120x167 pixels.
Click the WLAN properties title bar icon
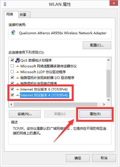pyautogui.click(x=5, y=4)
